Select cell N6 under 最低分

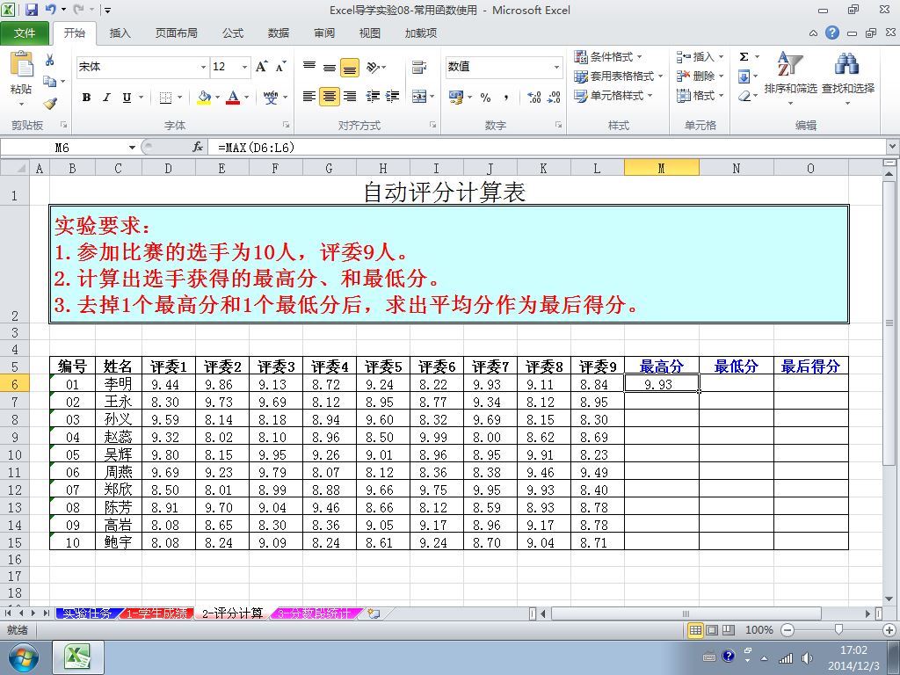click(x=736, y=384)
